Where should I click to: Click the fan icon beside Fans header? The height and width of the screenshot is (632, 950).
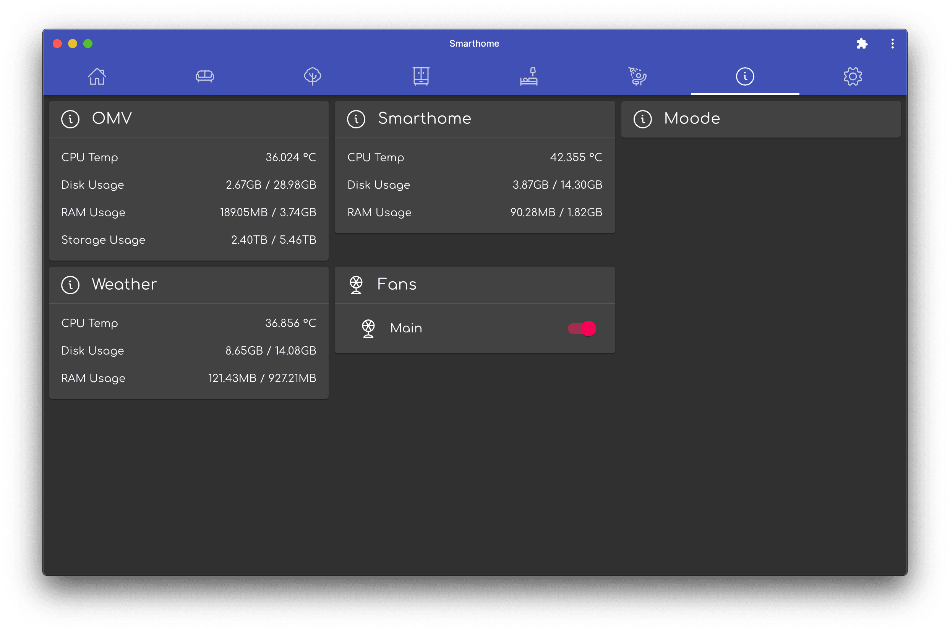pyautogui.click(x=356, y=285)
